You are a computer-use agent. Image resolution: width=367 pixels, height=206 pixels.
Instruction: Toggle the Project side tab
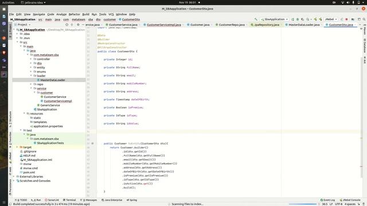tap(10, 30)
